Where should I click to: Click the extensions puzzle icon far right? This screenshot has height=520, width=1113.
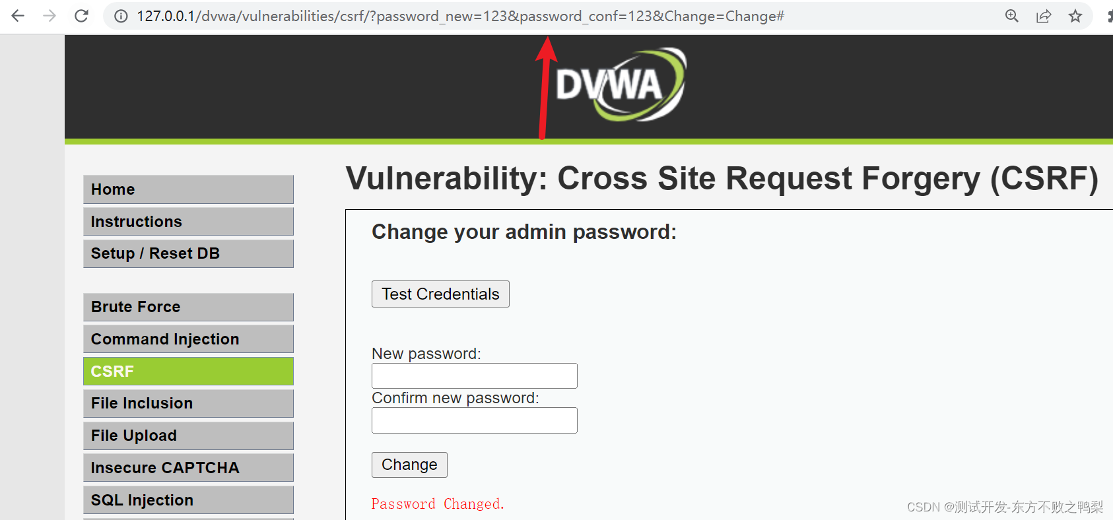point(1108,16)
